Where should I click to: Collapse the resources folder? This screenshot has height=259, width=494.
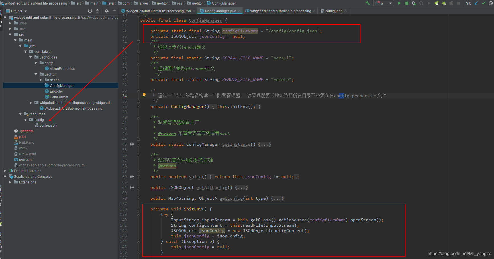click(21, 114)
